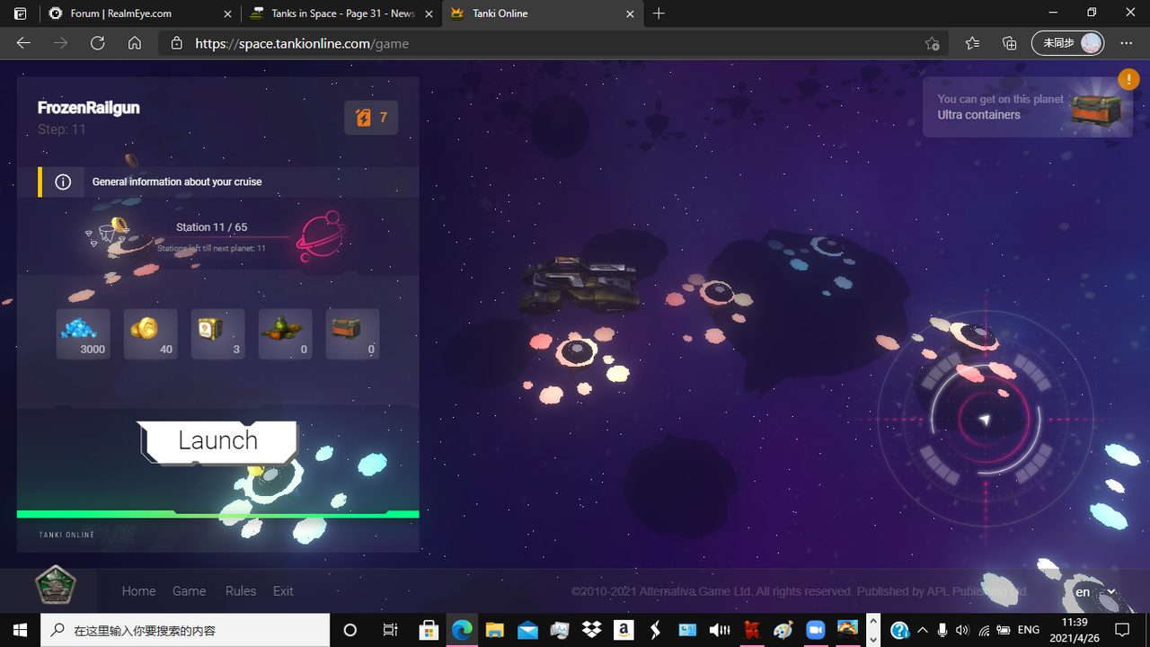
Task: Open Zoom from the taskbar
Action: (x=816, y=630)
